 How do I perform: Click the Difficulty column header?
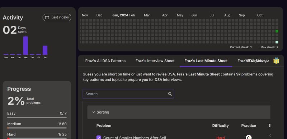(x=220, y=125)
